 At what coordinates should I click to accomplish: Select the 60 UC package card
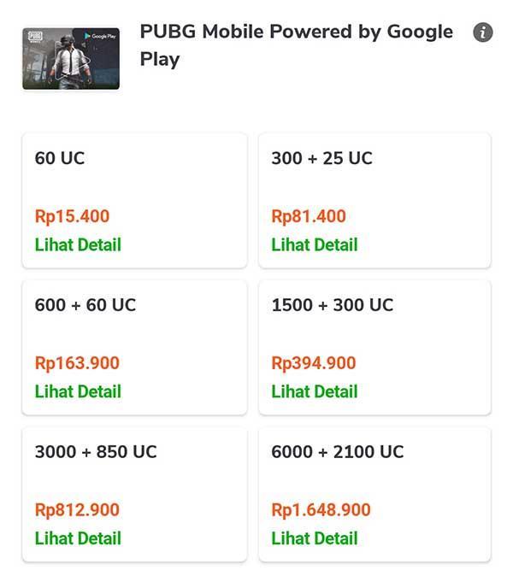(135, 201)
